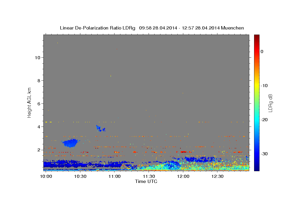308x205 pixels.
Task: Click the 'LDRg dB' colorbar label
Action: point(270,103)
